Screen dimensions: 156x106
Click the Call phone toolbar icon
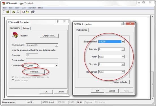(x=14, y=12)
